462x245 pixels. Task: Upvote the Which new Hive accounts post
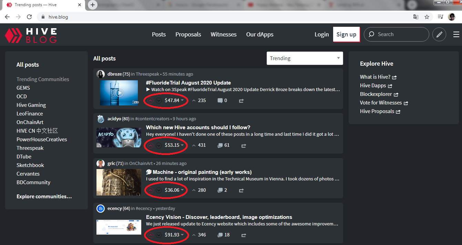click(x=151, y=145)
